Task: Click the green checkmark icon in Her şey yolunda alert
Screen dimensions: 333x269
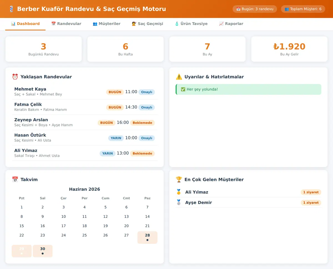Action: click(x=183, y=89)
